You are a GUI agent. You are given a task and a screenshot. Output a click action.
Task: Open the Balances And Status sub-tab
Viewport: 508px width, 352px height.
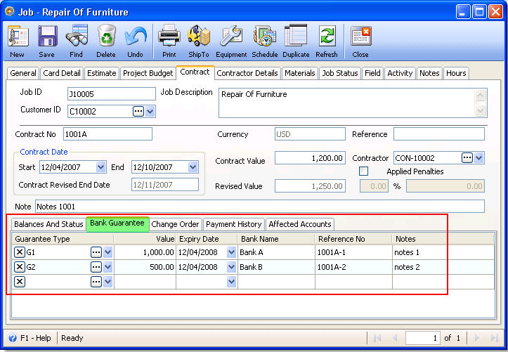[x=48, y=224]
